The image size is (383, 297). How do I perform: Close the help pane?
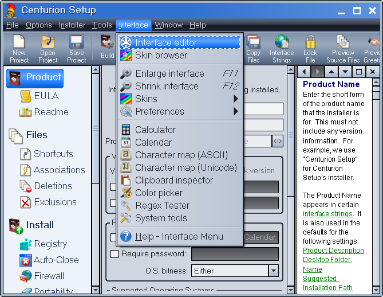[x=372, y=72]
